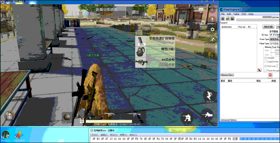Collapse side panel with left chevron arrow
This screenshot has height=143, width=280.
(x=210, y=45)
